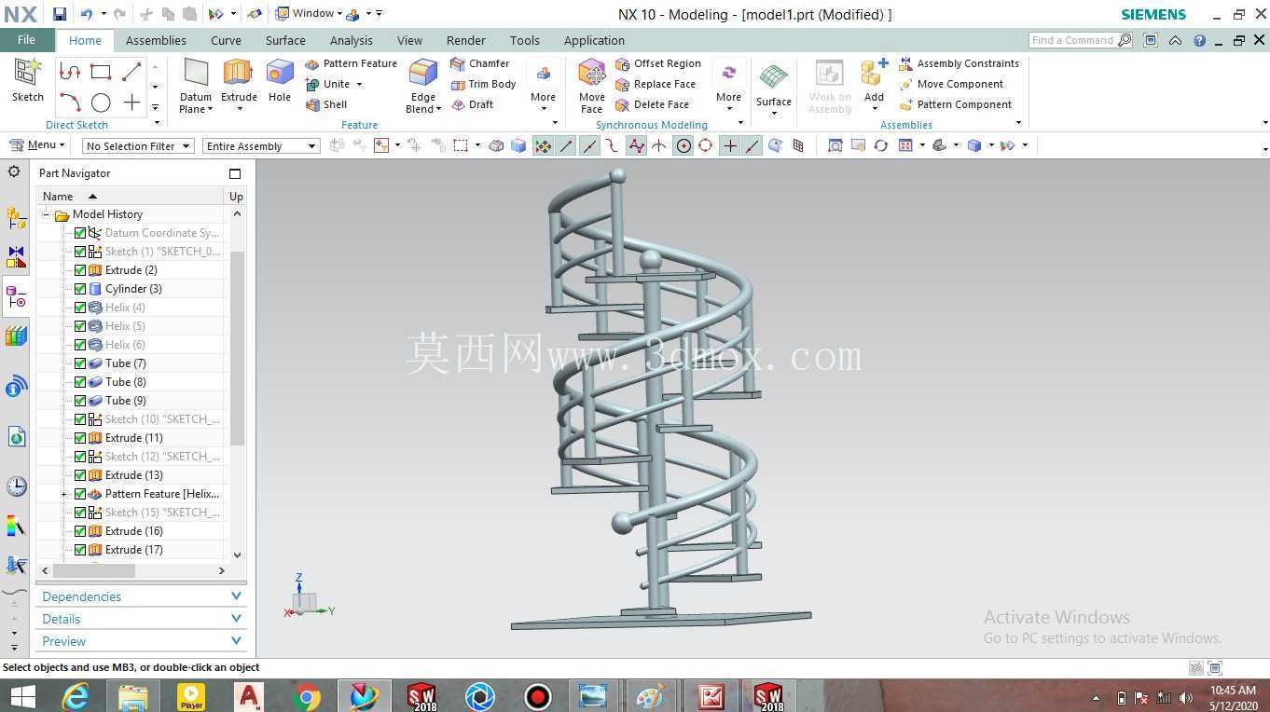Sort by the Name column header
The image size is (1270, 712).
(x=131, y=196)
